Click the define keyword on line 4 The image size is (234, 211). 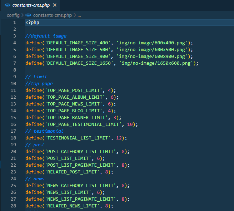(x=34, y=43)
